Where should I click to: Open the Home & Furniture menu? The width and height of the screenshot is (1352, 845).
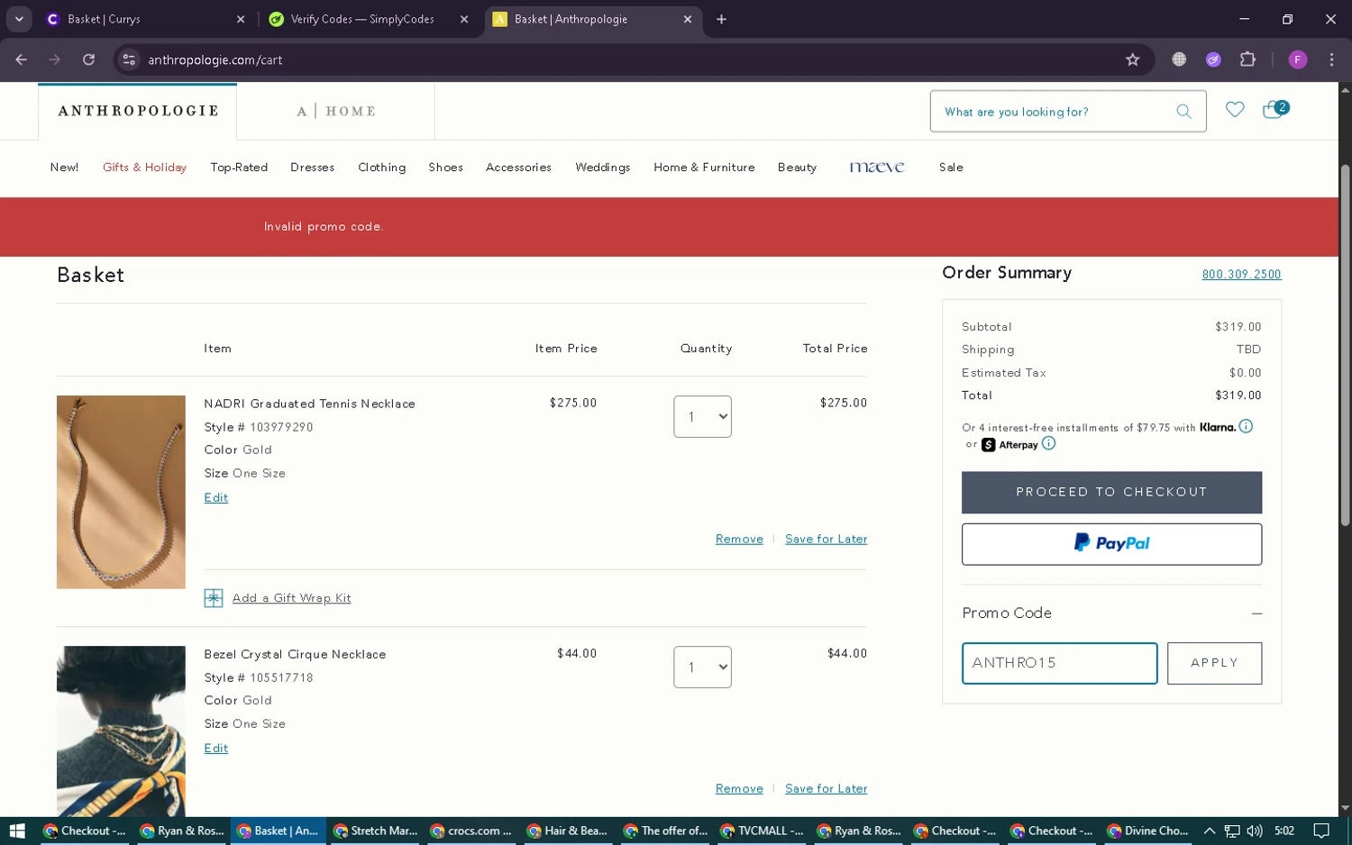(x=704, y=168)
